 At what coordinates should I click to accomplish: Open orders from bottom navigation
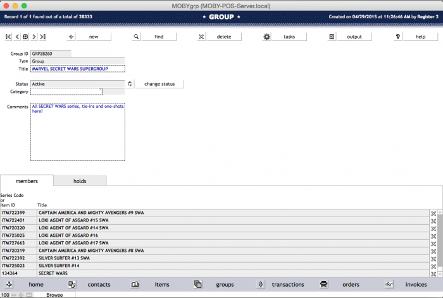tap(351, 285)
